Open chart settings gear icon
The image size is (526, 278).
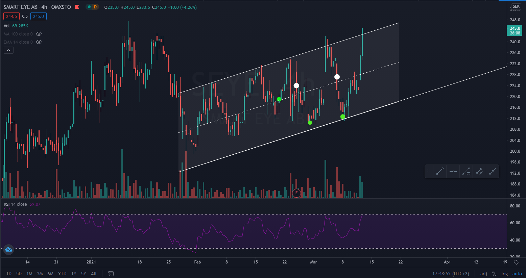pyautogui.click(x=517, y=262)
